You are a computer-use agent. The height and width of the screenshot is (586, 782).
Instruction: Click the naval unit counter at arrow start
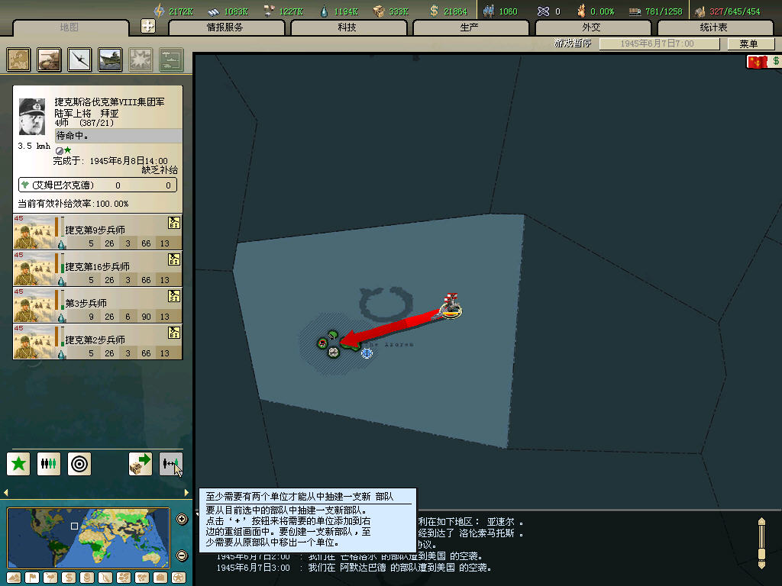(451, 306)
